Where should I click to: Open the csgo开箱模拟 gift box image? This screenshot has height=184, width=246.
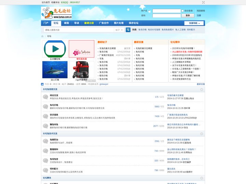pos(81,70)
